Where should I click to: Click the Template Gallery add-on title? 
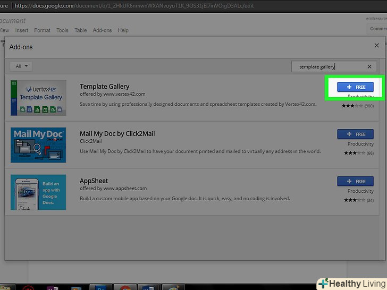pos(104,87)
